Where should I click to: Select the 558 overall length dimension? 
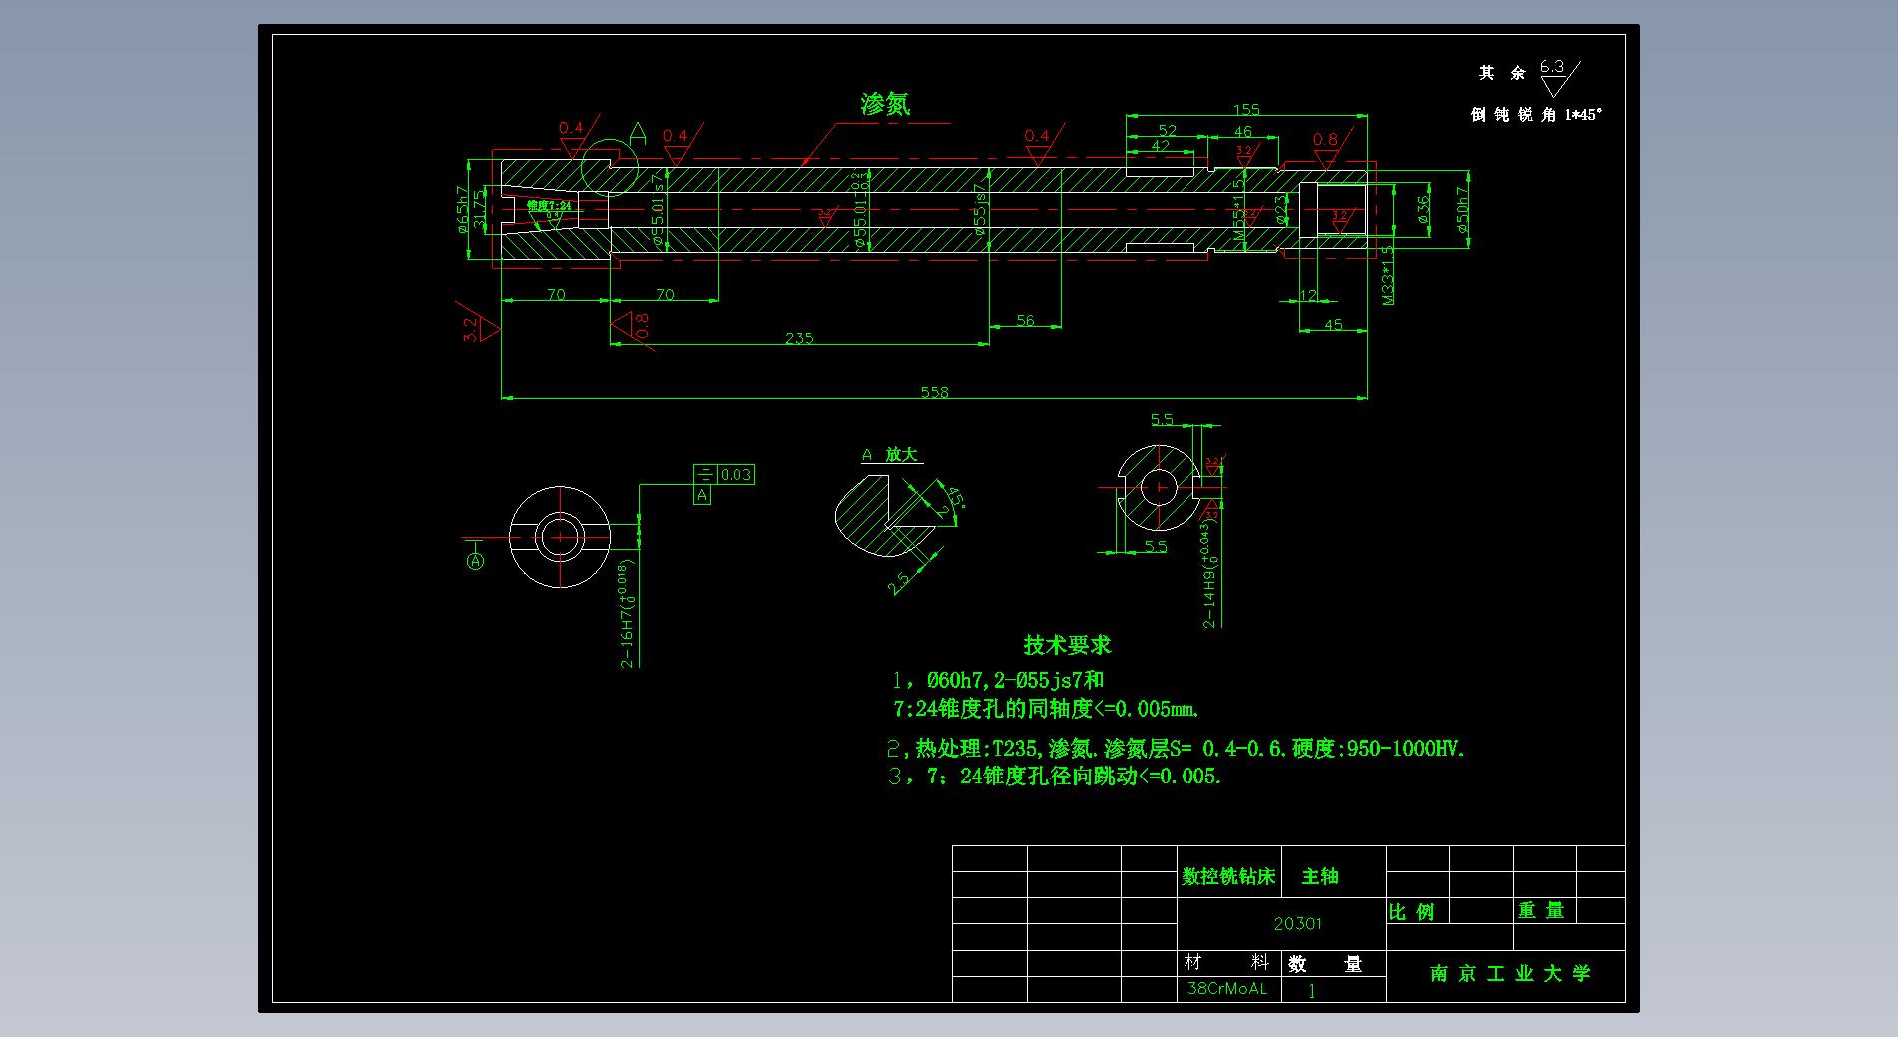coord(934,392)
